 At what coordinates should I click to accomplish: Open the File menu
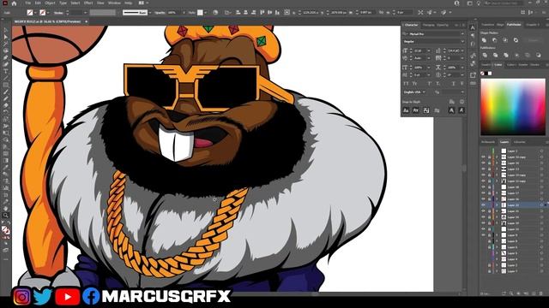28,3
